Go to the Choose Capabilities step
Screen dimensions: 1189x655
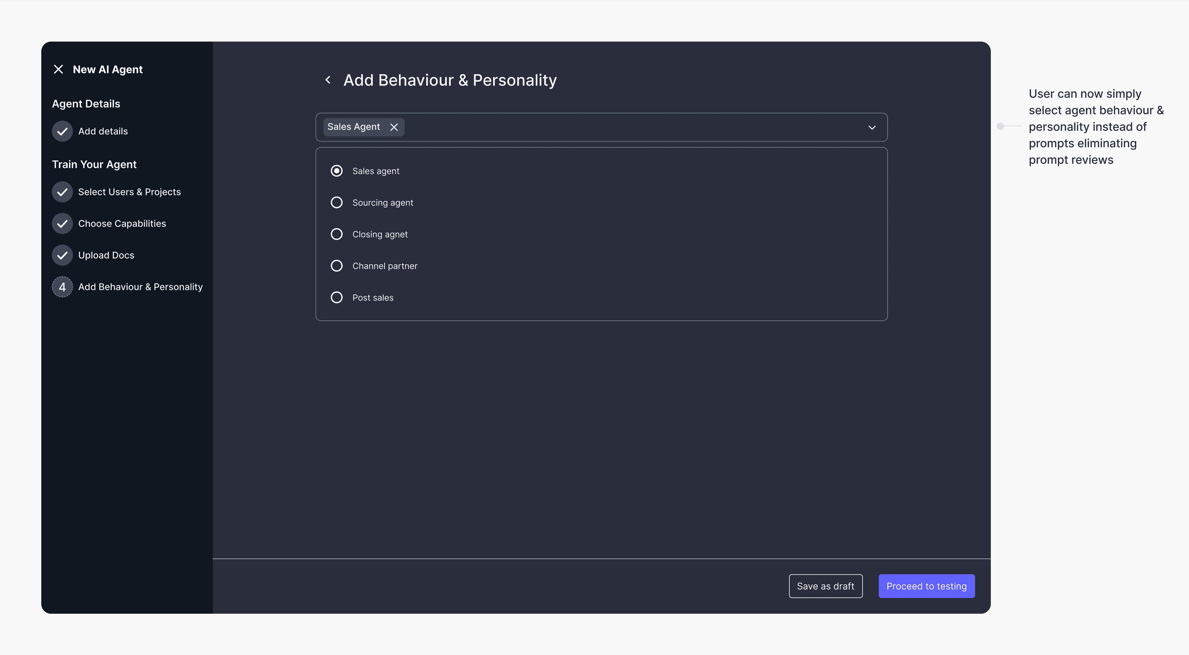(122, 223)
